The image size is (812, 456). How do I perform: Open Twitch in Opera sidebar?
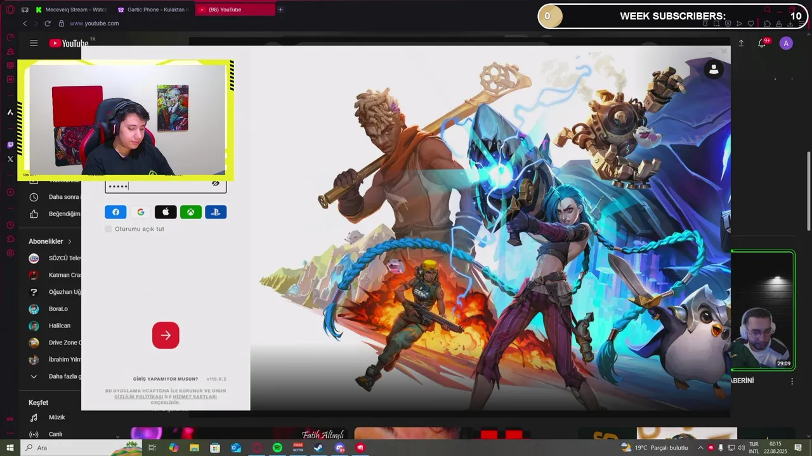[x=10, y=145]
